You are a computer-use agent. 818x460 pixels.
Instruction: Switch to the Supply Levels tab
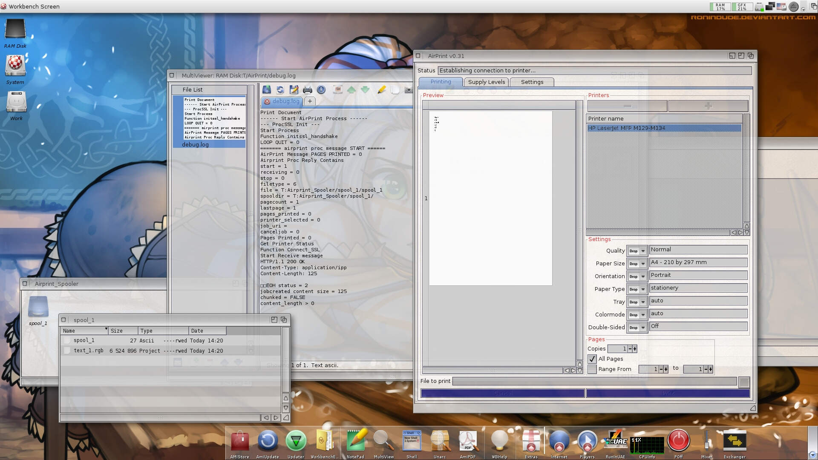(486, 82)
